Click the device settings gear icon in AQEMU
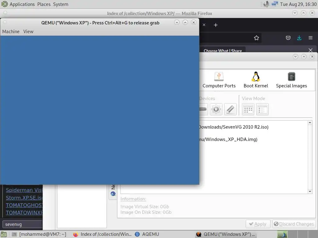 click(x=216, y=109)
